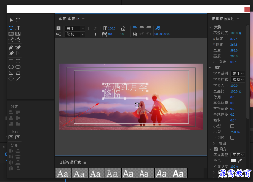This screenshot has height=182, width=253.
Task: Collapse the 填充 fill section
Action: pyautogui.click(x=210, y=149)
